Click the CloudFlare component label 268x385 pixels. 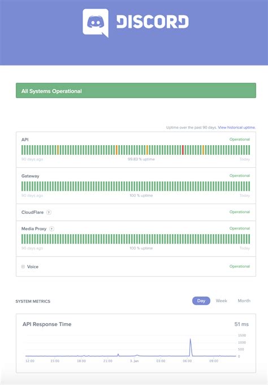tap(32, 213)
